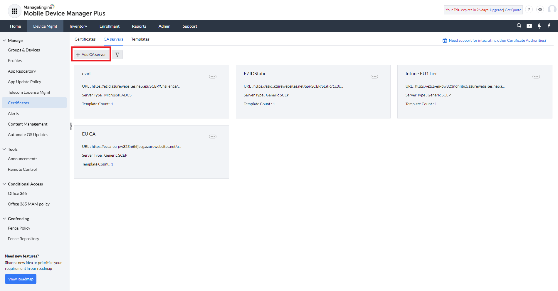Collapse the Conditional Access section
The image size is (558, 291).
coord(4,184)
